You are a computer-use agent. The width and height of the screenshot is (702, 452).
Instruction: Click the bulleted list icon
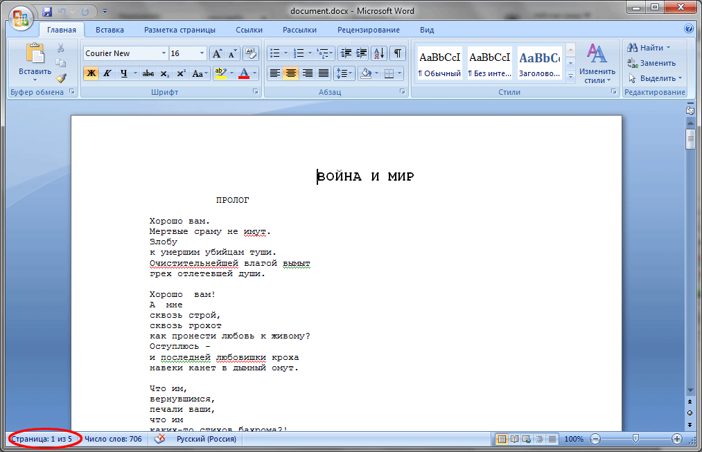[274, 53]
